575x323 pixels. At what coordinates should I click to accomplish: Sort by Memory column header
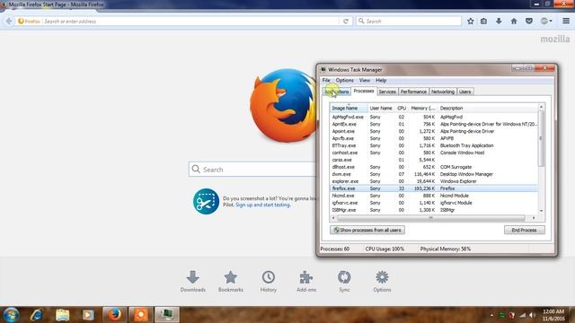422,108
